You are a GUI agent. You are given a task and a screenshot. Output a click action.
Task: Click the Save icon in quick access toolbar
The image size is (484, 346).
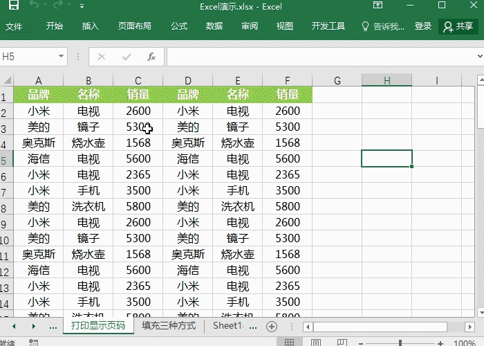[x=13, y=6]
